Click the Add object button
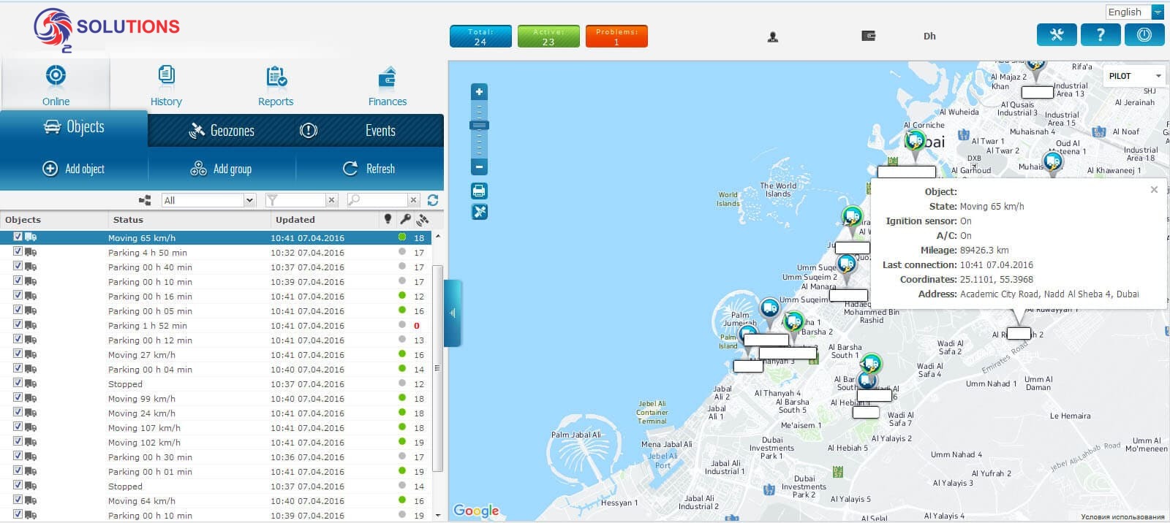Screen dimensions: 1170x523 click(x=74, y=169)
